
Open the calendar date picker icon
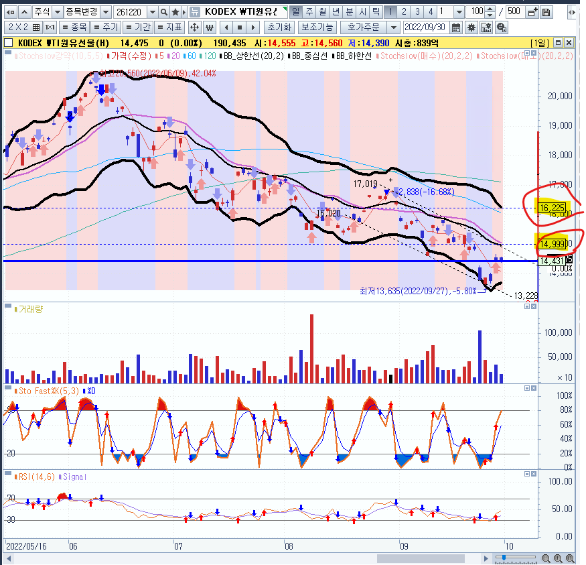455,27
